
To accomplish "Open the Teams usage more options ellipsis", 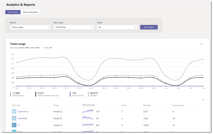I will [x=201, y=44].
